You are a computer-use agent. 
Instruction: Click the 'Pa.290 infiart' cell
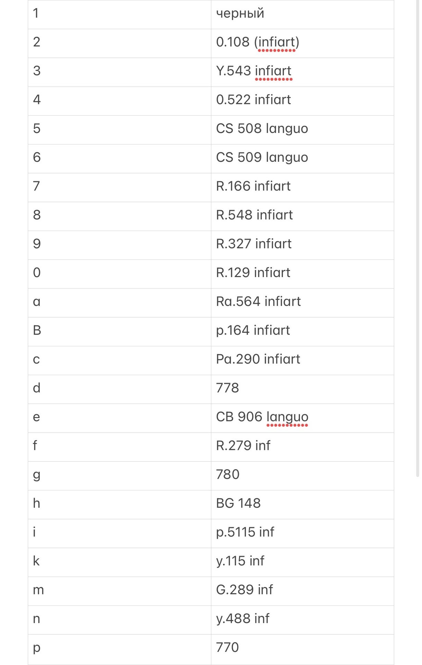click(x=302, y=360)
